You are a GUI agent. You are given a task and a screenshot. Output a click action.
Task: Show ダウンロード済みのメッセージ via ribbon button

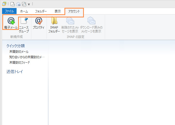[x=91, y=25]
